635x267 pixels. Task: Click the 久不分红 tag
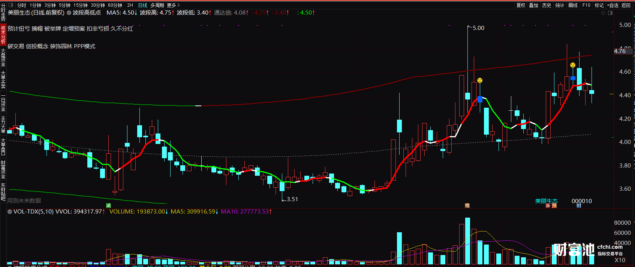122,28
